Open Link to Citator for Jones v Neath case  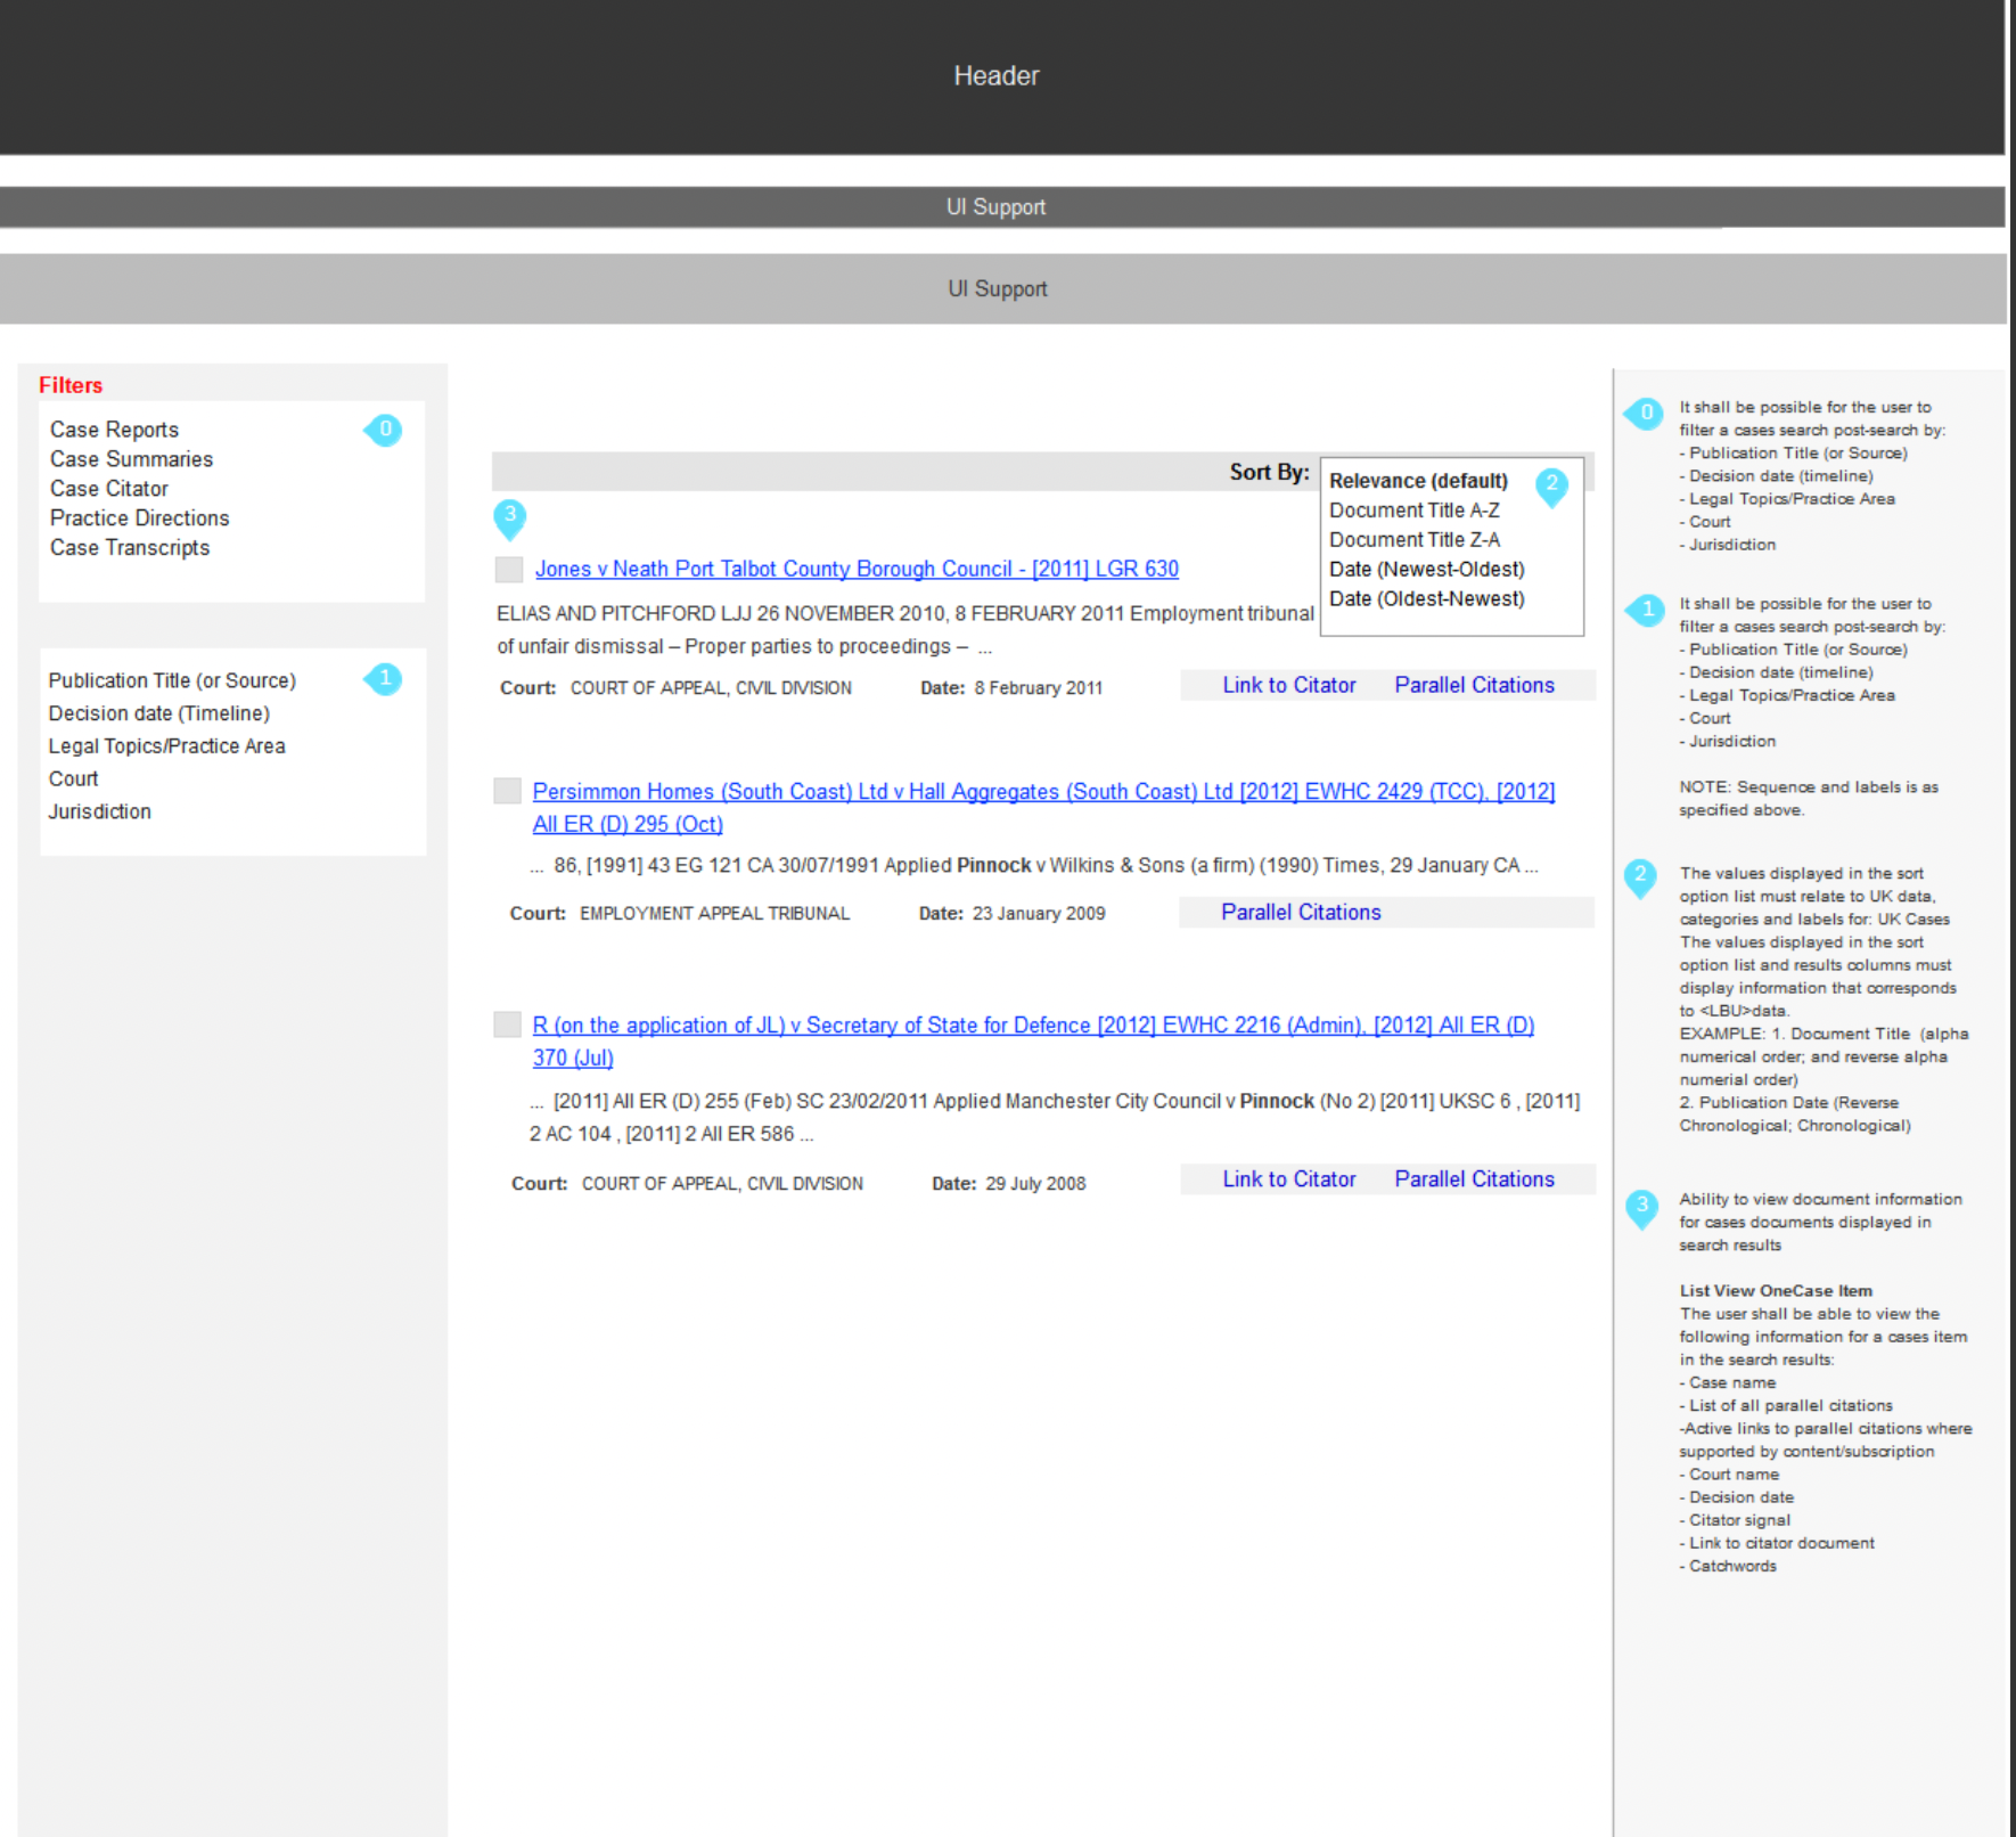click(x=1289, y=685)
